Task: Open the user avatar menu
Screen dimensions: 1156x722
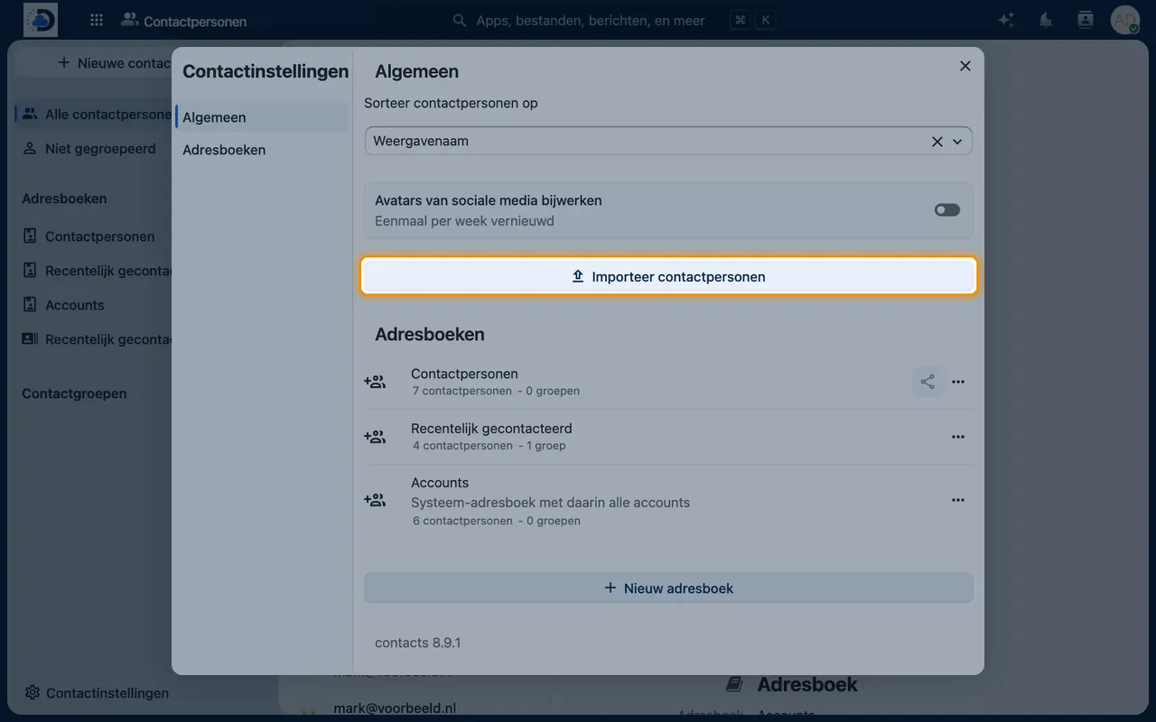Action: [x=1125, y=20]
